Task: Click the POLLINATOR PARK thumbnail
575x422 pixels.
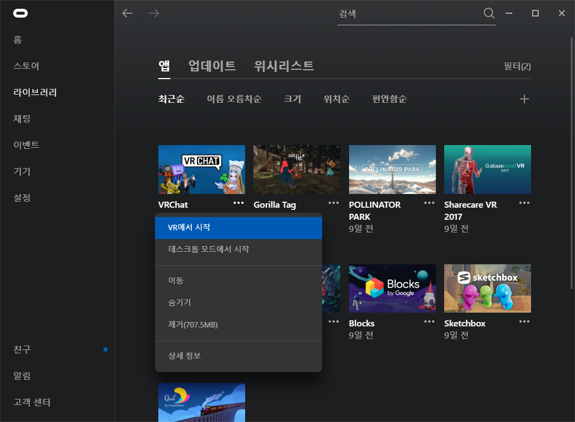Action: click(x=392, y=169)
